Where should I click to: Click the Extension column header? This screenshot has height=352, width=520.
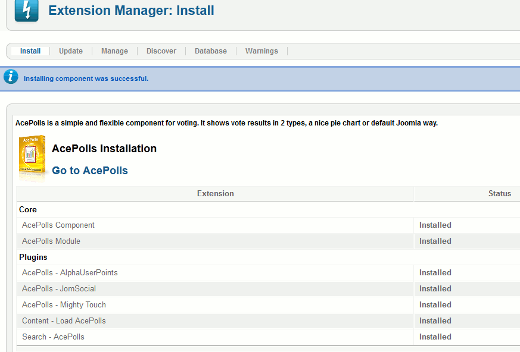click(x=215, y=193)
